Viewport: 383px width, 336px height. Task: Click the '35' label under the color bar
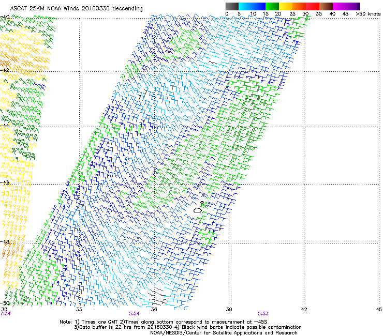click(x=319, y=14)
